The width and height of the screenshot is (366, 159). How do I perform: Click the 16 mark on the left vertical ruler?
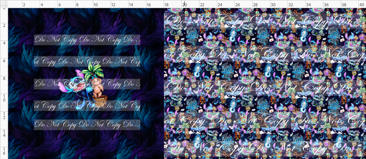(x=4, y=151)
